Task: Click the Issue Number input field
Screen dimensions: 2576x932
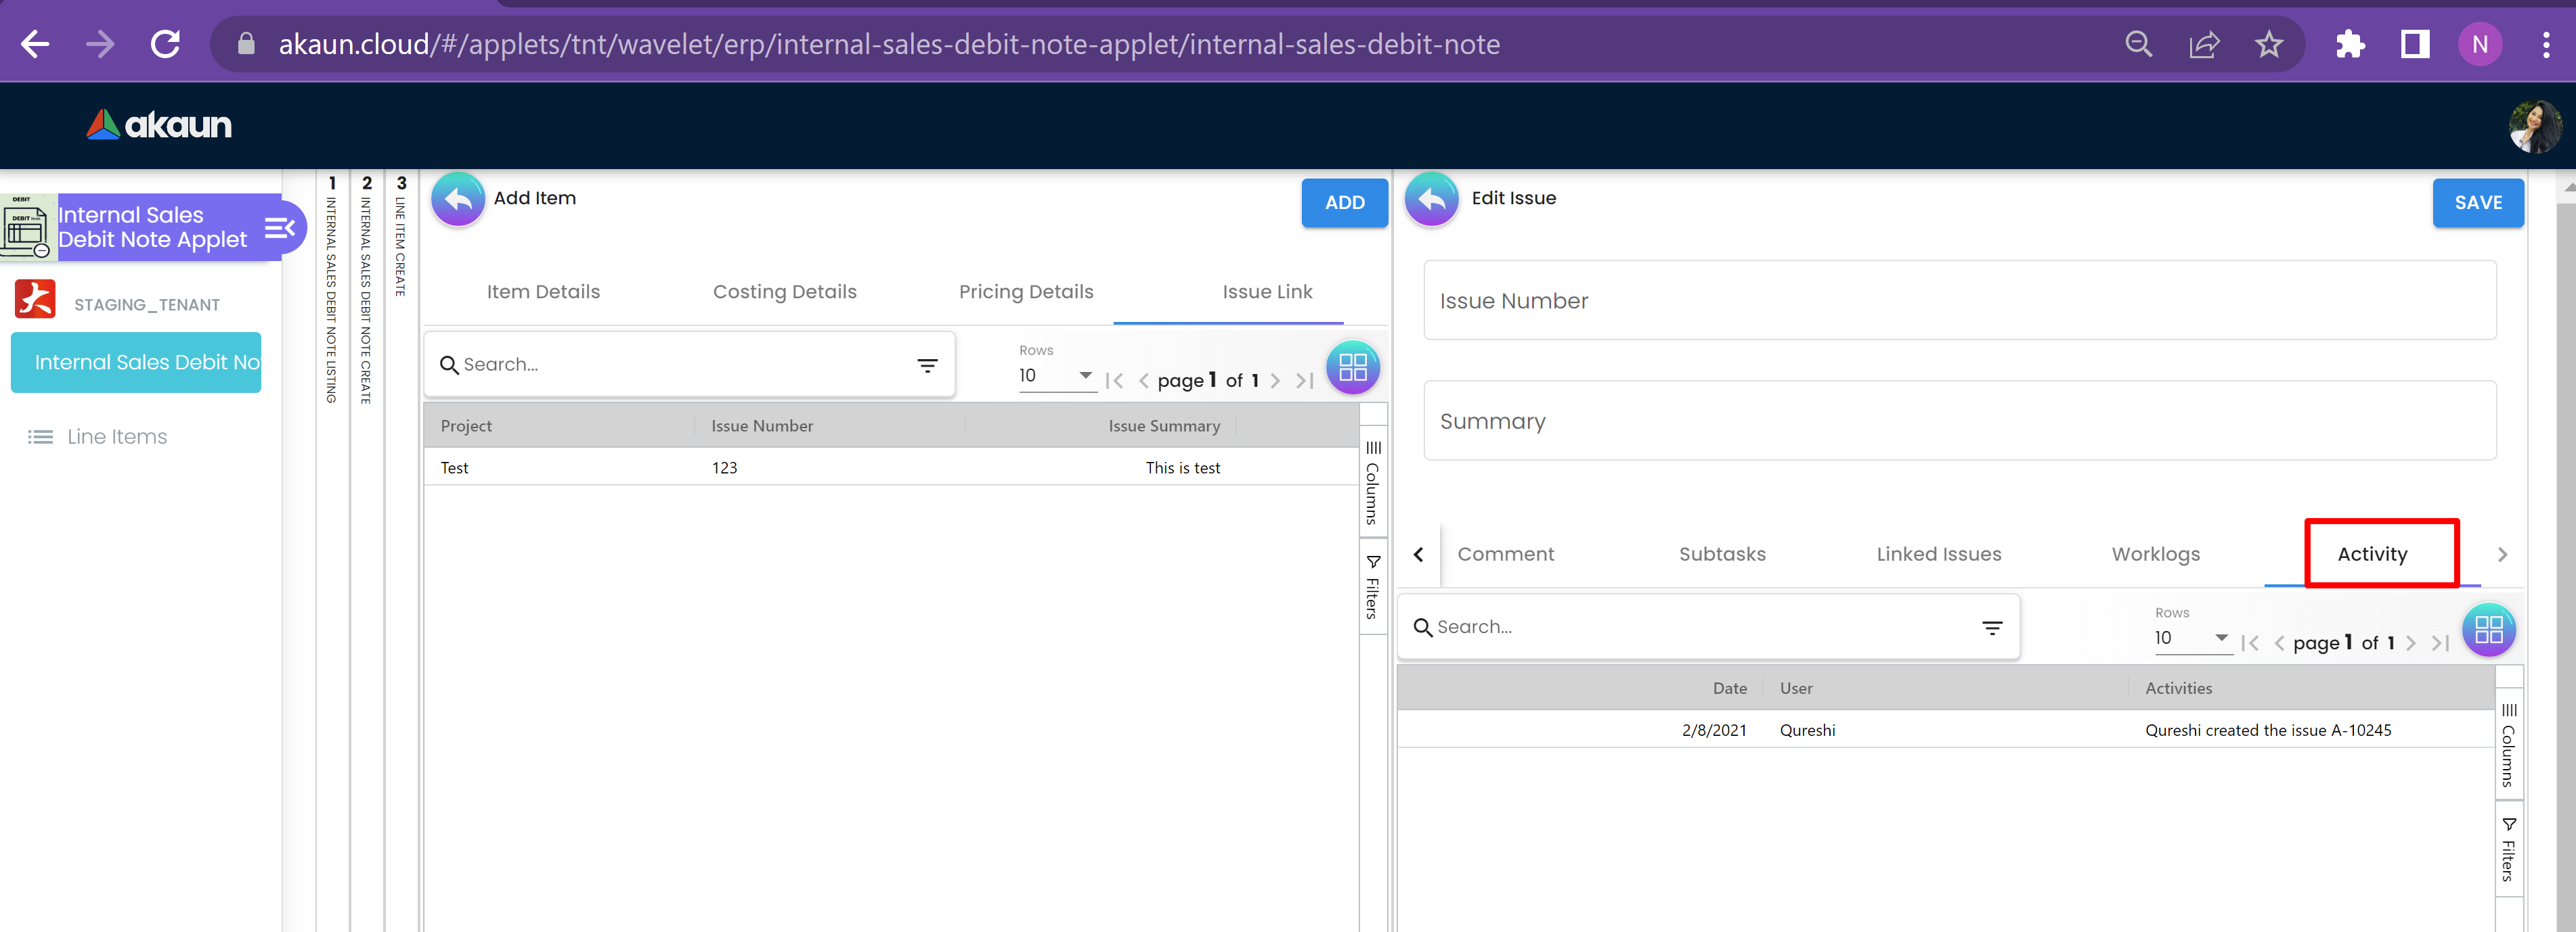Action: (x=1959, y=301)
